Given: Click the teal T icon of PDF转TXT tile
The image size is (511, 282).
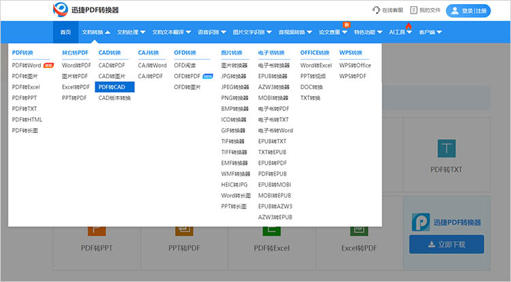Looking at the screenshot, I should (446, 148).
